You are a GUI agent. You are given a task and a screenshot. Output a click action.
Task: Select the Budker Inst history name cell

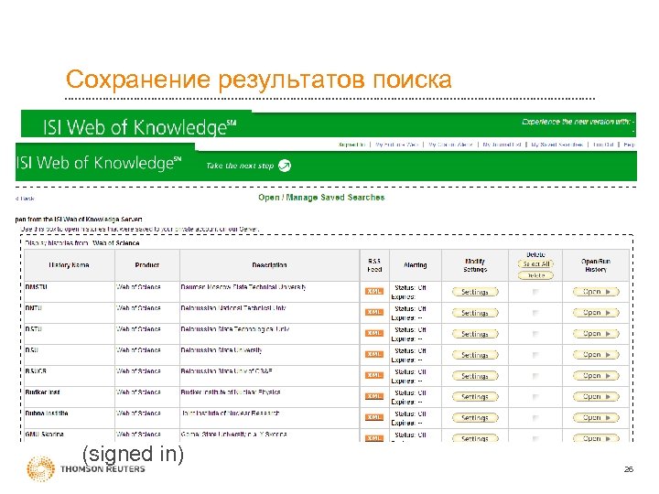70,397
